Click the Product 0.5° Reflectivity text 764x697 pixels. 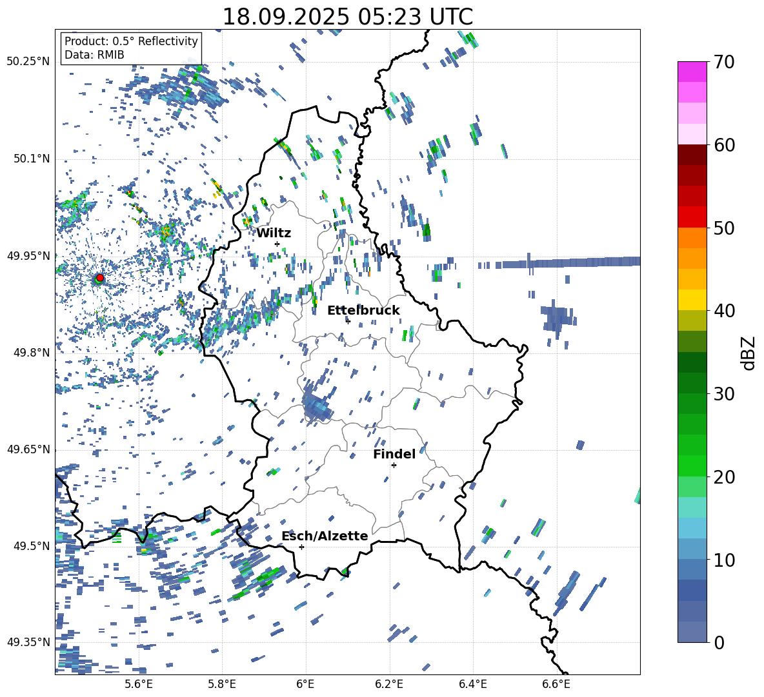pos(131,41)
